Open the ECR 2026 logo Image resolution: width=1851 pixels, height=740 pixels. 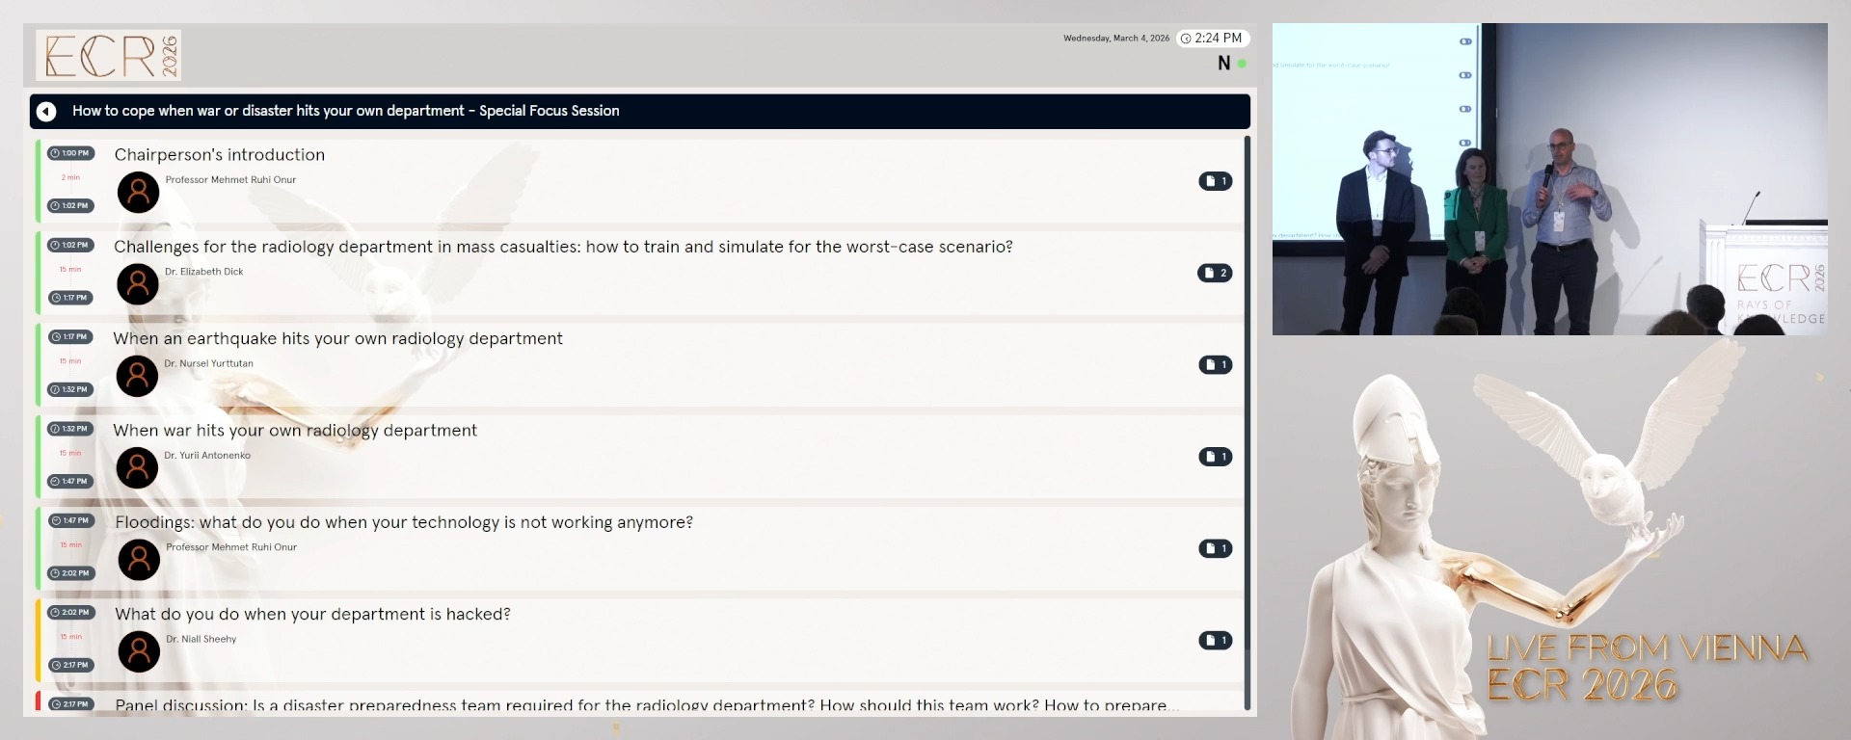[109, 55]
